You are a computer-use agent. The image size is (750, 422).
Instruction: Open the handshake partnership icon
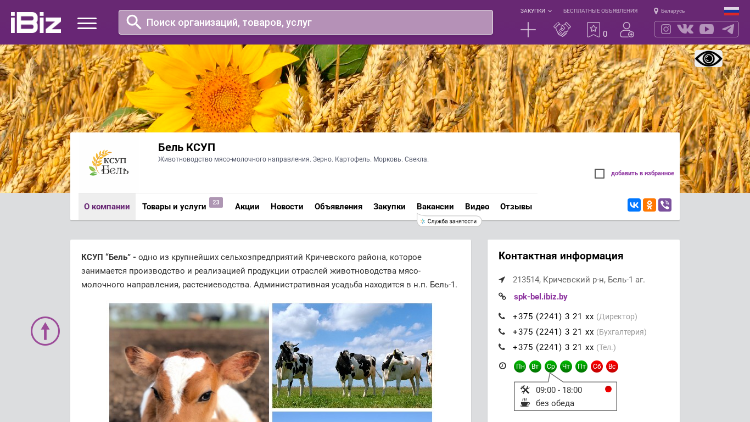click(x=562, y=30)
